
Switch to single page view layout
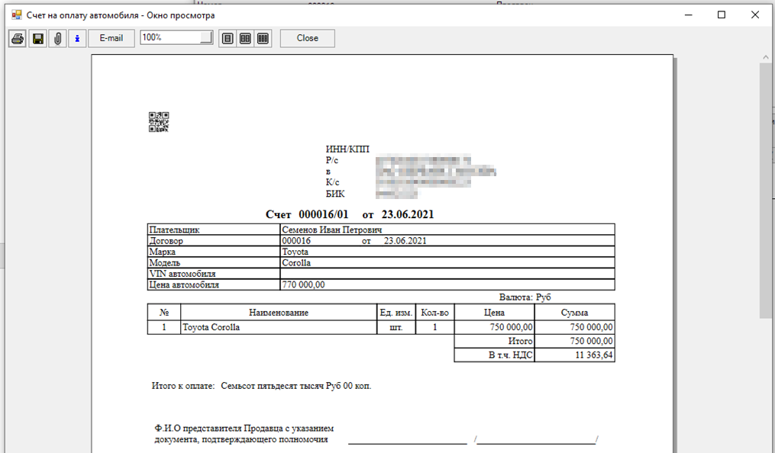227,38
